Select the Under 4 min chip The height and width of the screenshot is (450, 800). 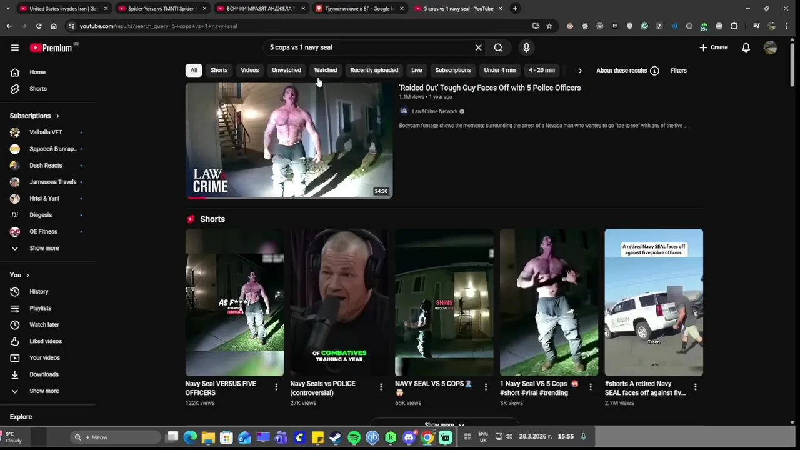click(x=500, y=70)
